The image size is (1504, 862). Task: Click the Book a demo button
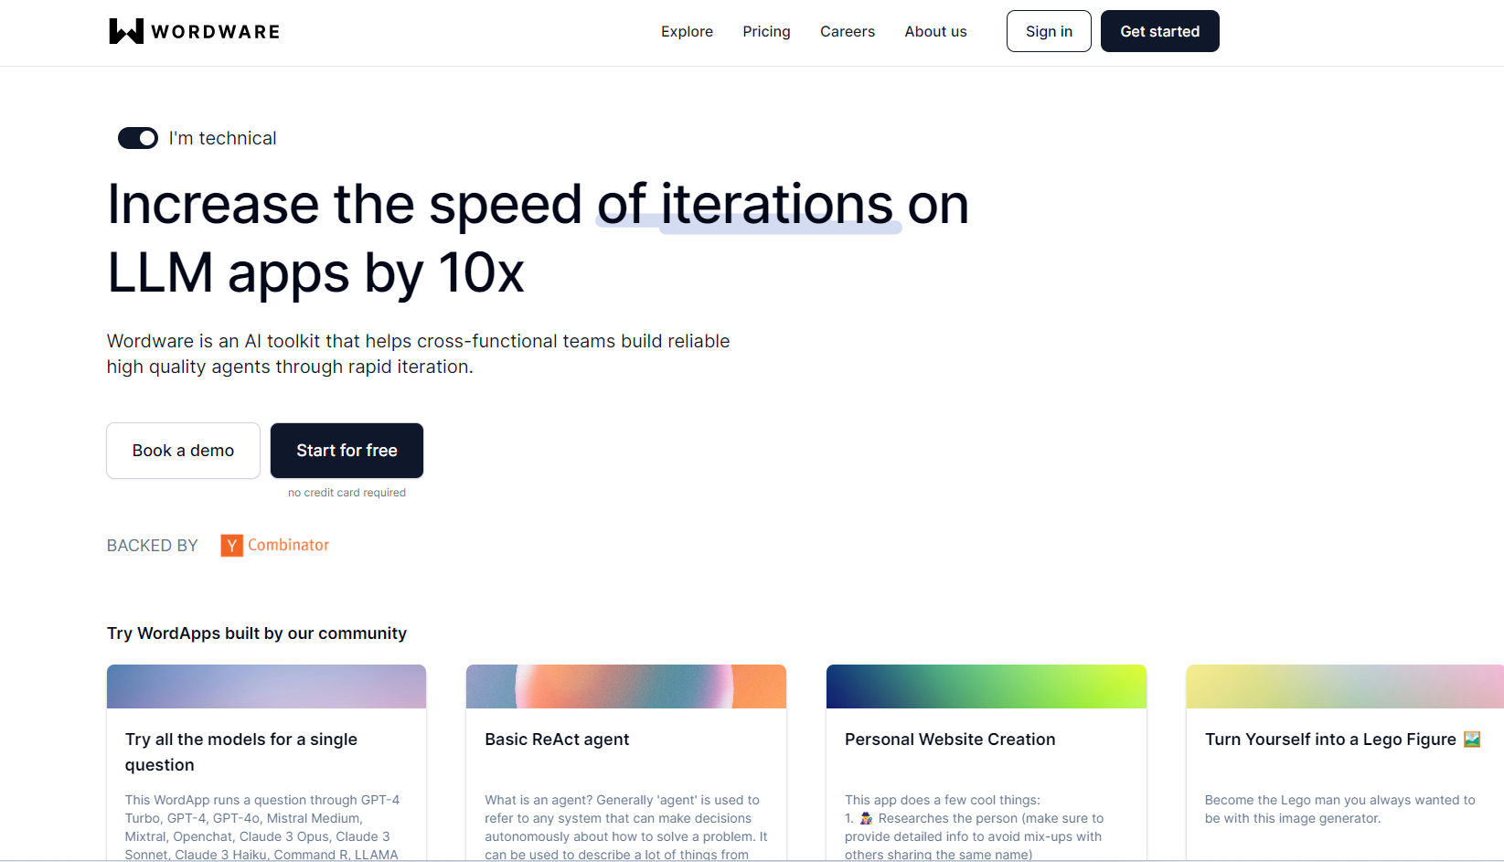[183, 451]
